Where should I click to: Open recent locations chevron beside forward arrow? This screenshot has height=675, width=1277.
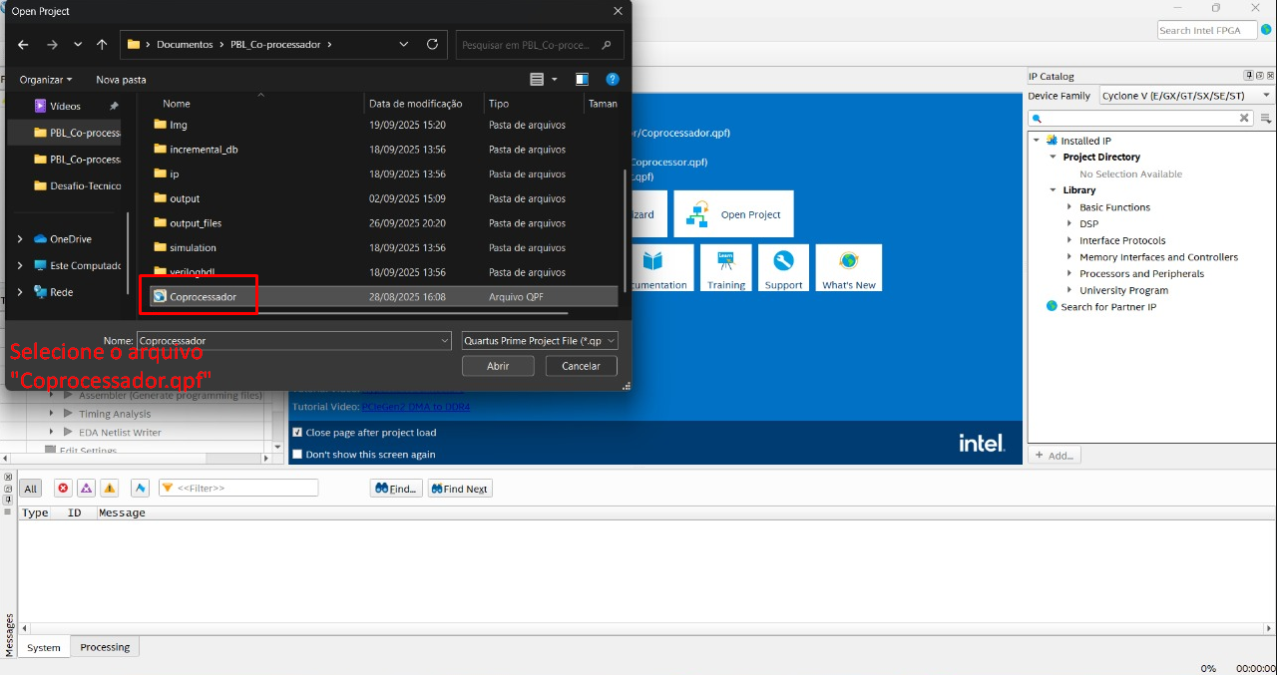(x=78, y=45)
